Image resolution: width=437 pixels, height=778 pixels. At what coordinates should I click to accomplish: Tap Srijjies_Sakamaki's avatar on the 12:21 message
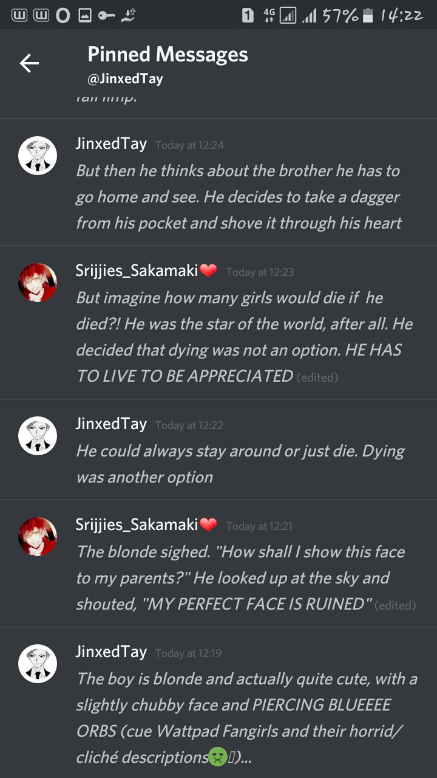point(38,537)
